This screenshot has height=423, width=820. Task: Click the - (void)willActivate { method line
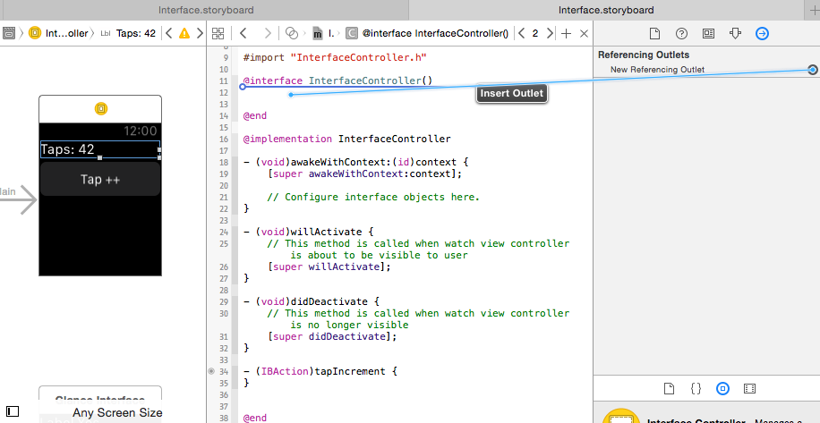click(308, 232)
